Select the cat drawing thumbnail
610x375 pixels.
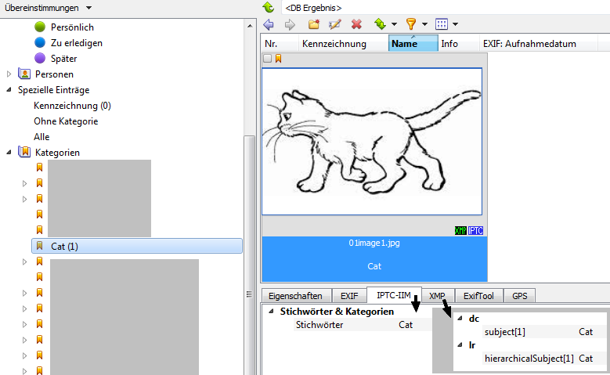(x=373, y=141)
